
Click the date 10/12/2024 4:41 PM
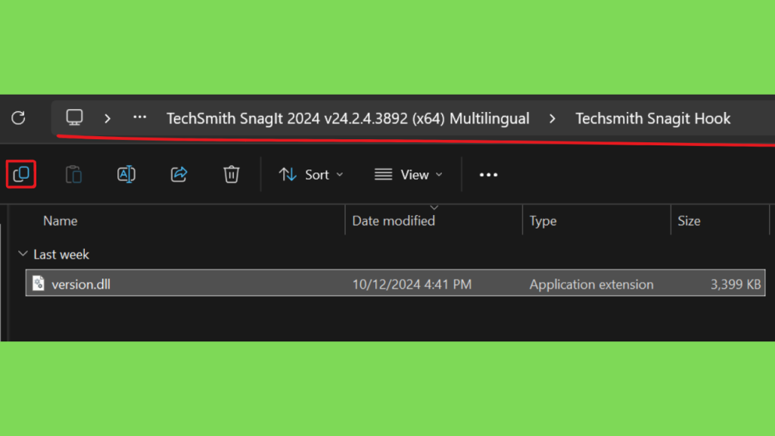click(x=412, y=285)
